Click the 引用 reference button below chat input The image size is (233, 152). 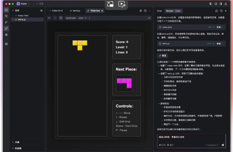[162, 145]
